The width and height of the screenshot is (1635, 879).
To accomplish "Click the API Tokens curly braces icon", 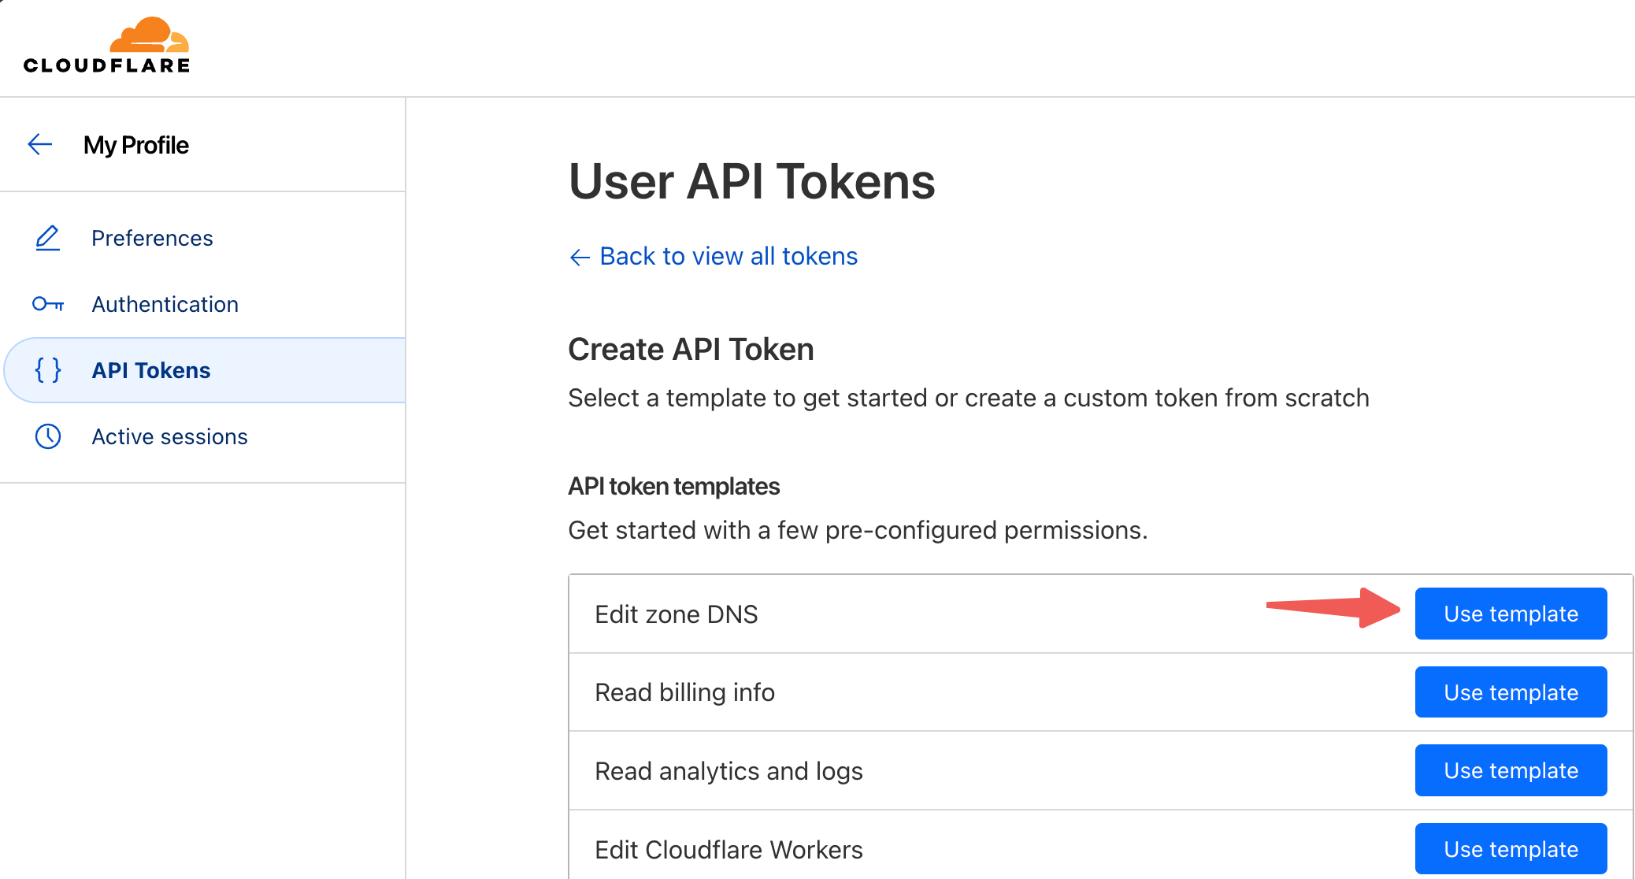I will click(48, 370).
